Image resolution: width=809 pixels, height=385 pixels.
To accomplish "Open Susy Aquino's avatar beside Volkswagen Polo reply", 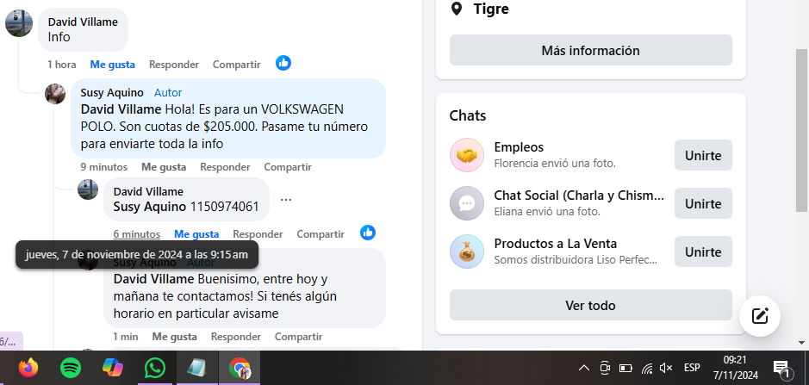I will pyautogui.click(x=55, y=94).
